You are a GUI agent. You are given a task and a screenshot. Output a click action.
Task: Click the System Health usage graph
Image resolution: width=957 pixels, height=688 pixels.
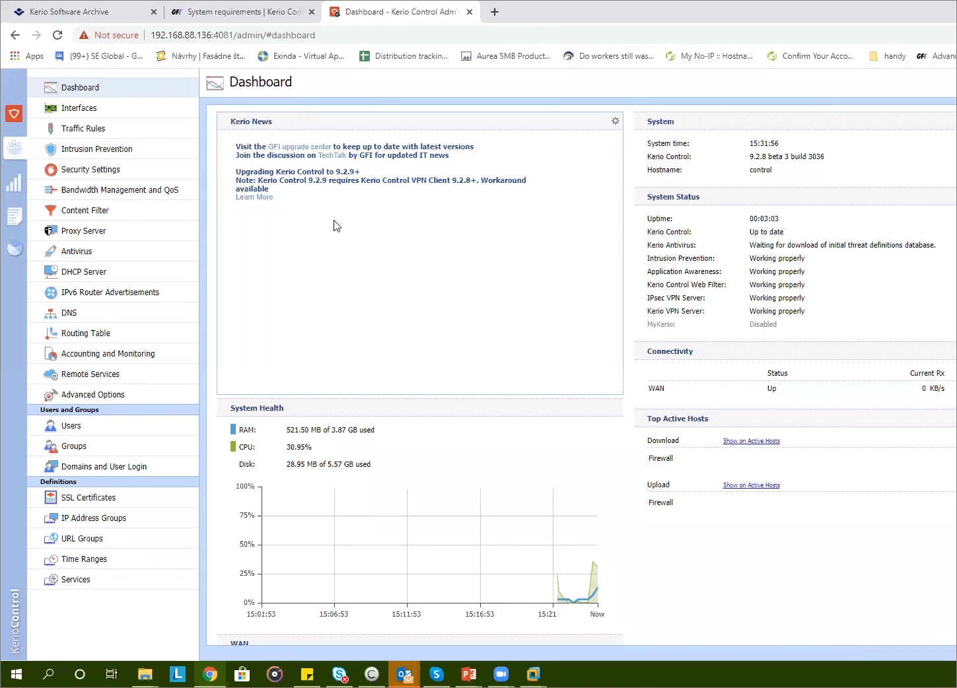click(x=429, y=545)
